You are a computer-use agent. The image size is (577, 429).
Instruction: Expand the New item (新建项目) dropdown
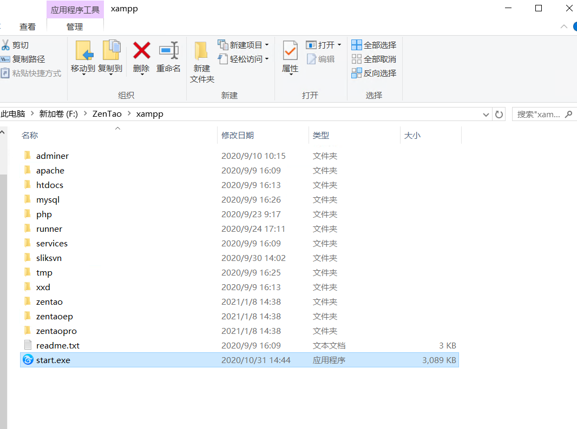267,45
